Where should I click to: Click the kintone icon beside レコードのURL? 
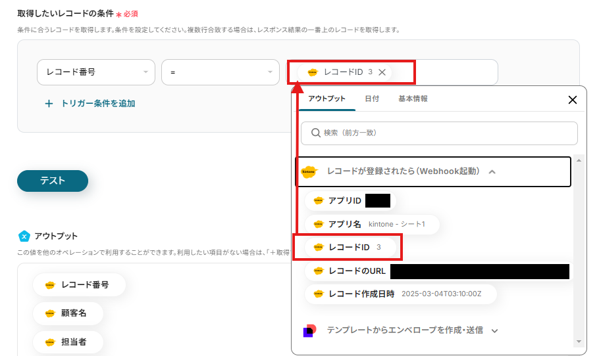coord(318,271)
